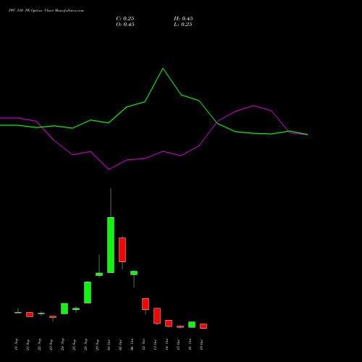Click the high value H: 0.45
362x362 pixels.
point(183,19)
